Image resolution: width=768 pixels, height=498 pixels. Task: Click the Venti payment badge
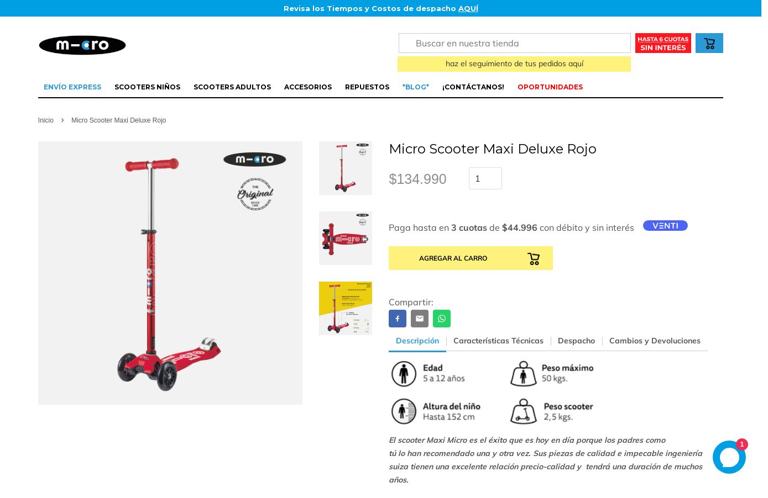click(x=665, y=226)
